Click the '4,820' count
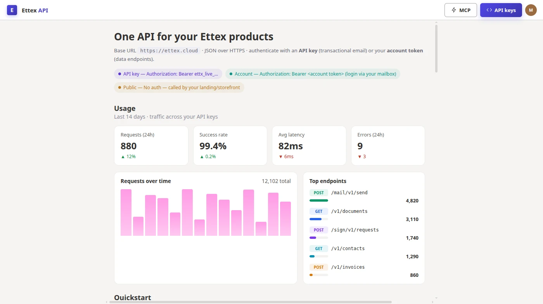 (412, 201)
